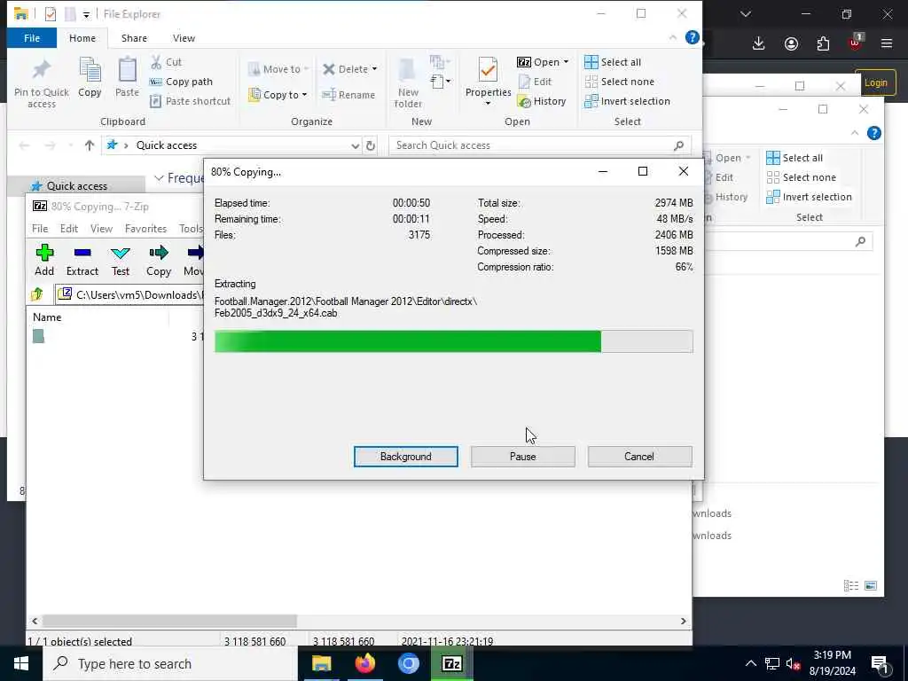Click the 7-Zip icon on taskbar

coord(451,663)
